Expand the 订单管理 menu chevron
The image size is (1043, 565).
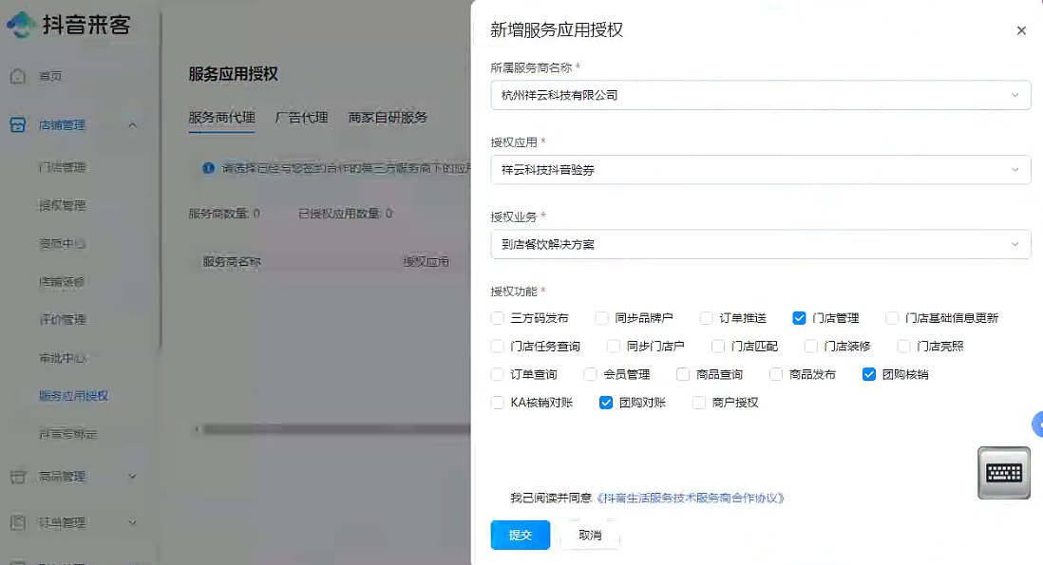coord(132,522)
